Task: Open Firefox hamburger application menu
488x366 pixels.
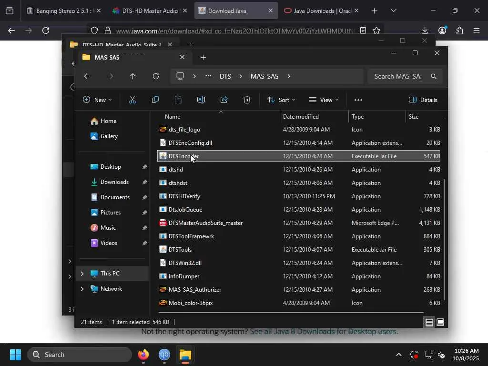Action: click(477, 30)
